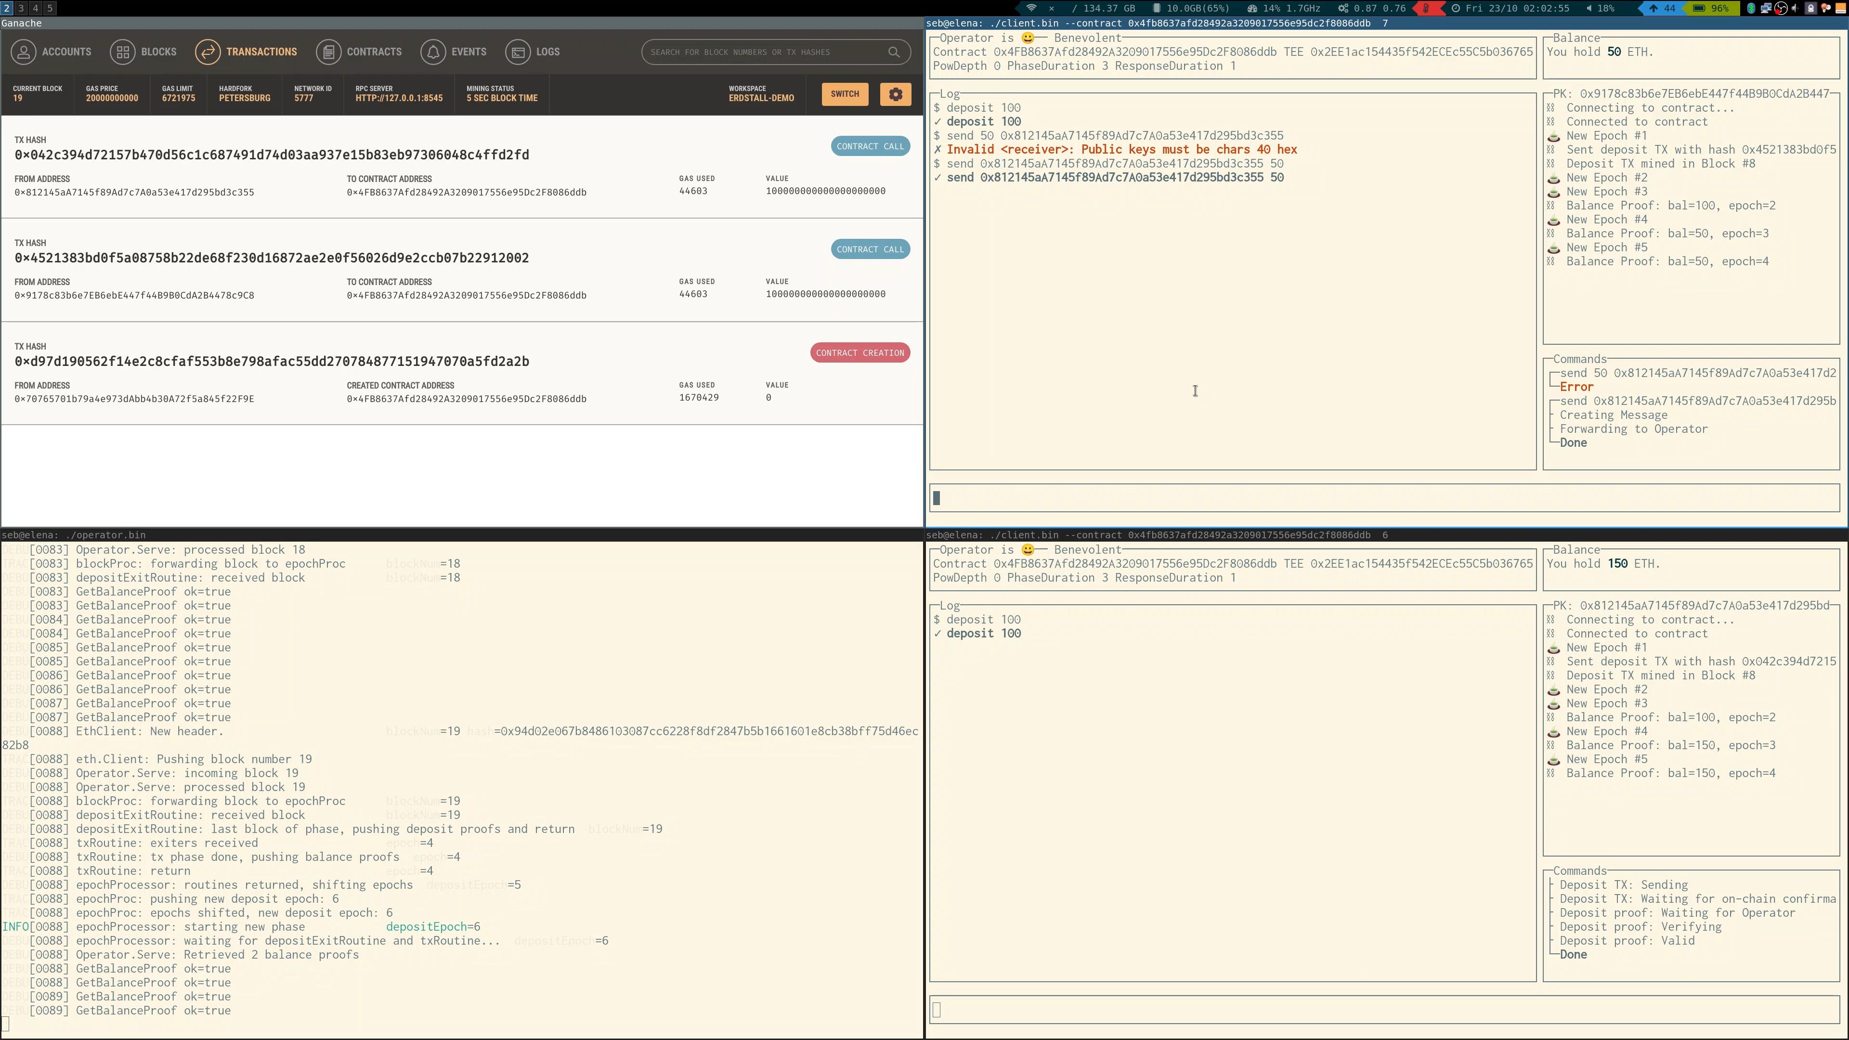
Task: Switch to workspace 3 in top bar
Action: pyautogui.click(x=21, y=8)
